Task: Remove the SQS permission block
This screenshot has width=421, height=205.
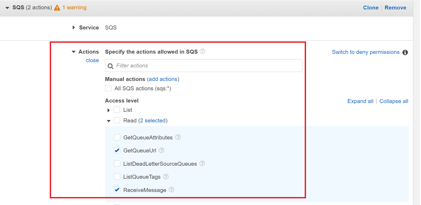Action: pos(395,8)
